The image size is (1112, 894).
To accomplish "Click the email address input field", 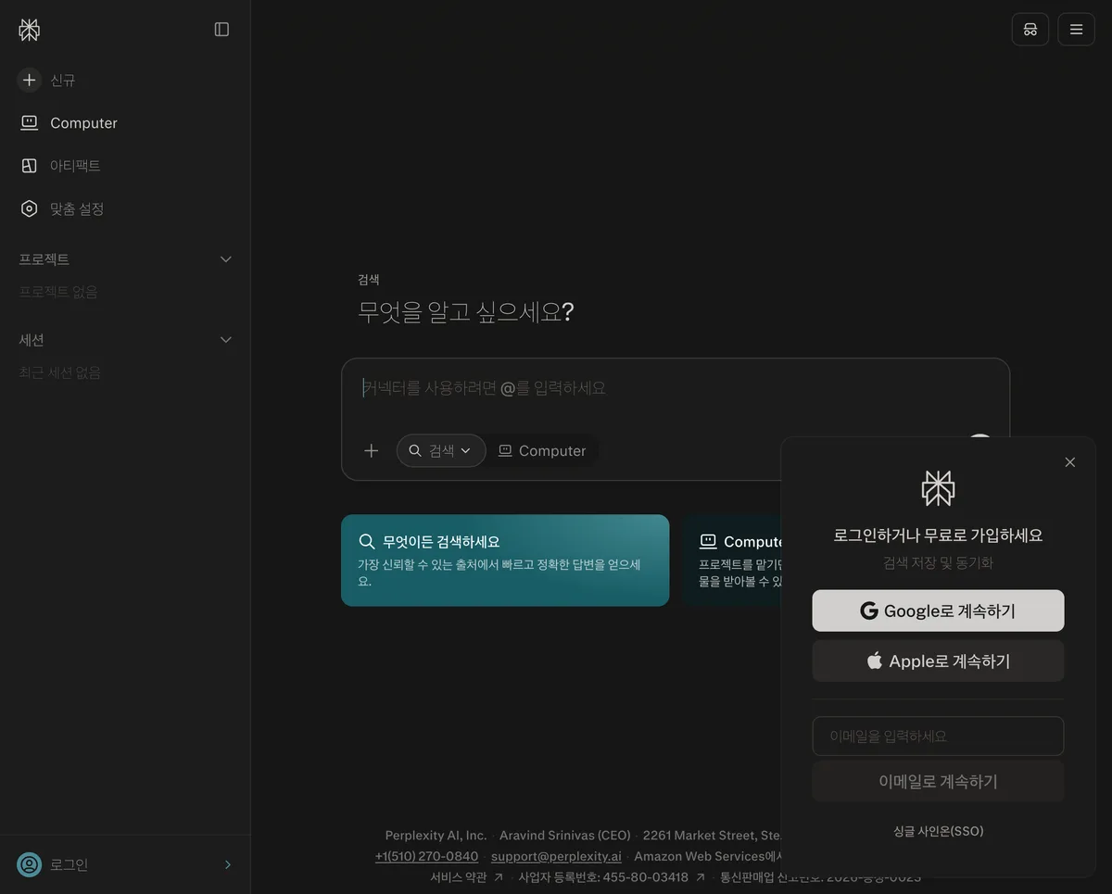I will (x=938, y=737).
